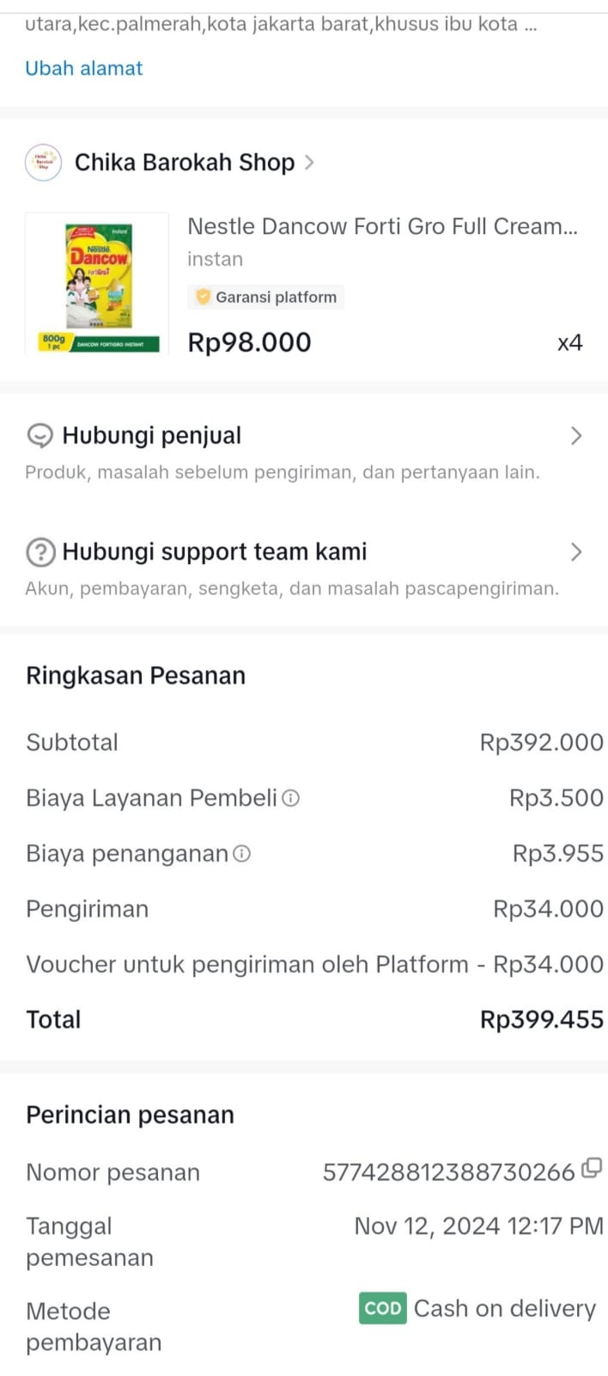Open the Hubungi support team kami item
The image size is (608, 1376).
coord(215,552)
